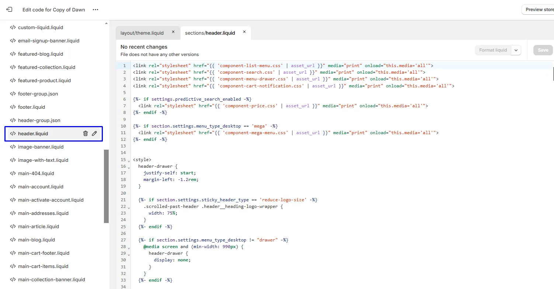Click line number 1 in the gutter
Viewport: 554px width, 289px height.
pyautogui.click(x=124, y=66)
